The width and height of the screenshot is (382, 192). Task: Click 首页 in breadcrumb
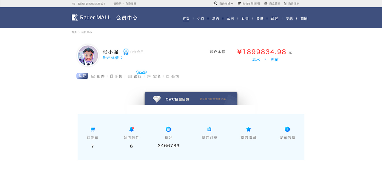coord(74,32)
